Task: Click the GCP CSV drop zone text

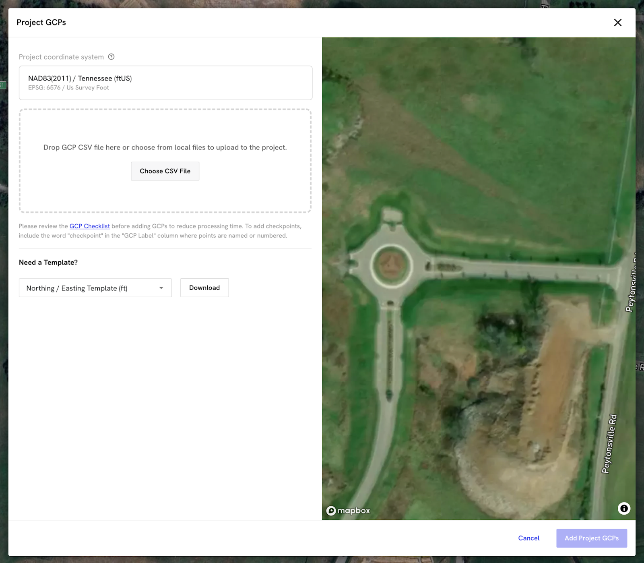Action: [x=165, y=147]
